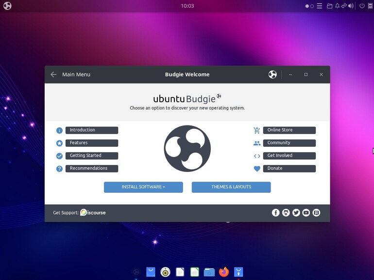Open the Get Involved button
This screenshot has width=374, height=280.
289,156
